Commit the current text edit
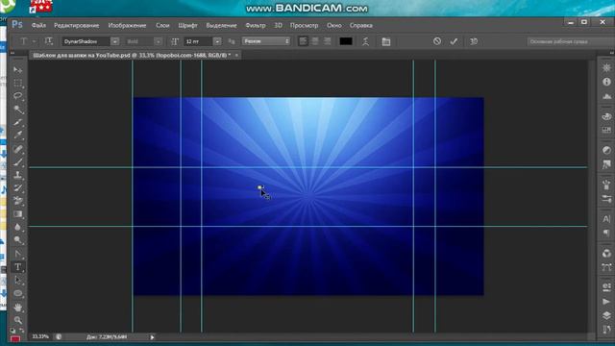Image resolution: width=615 pixels, height=346 pixels. 454,41
